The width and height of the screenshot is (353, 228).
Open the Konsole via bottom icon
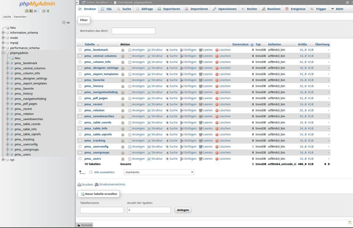point(80,225)
